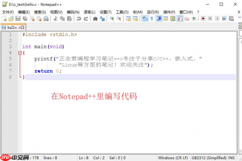The image size is (242, 161).
Task: Save the current recorded macro icon
Action: pos(231,19)
